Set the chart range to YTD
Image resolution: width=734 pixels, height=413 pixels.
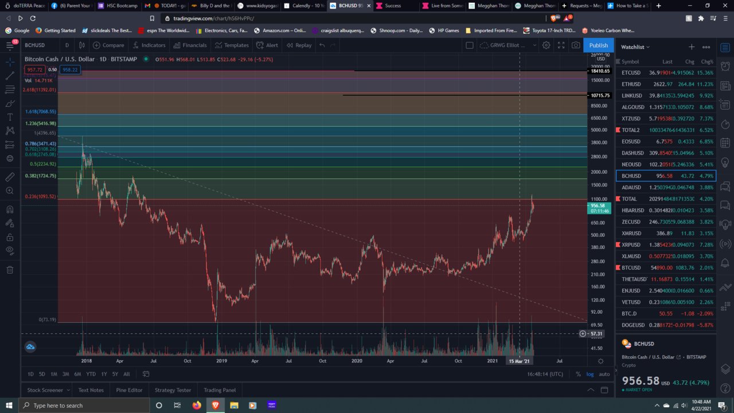(91, 374)
